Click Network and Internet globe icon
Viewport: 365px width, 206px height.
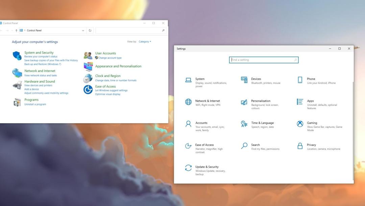17,73
